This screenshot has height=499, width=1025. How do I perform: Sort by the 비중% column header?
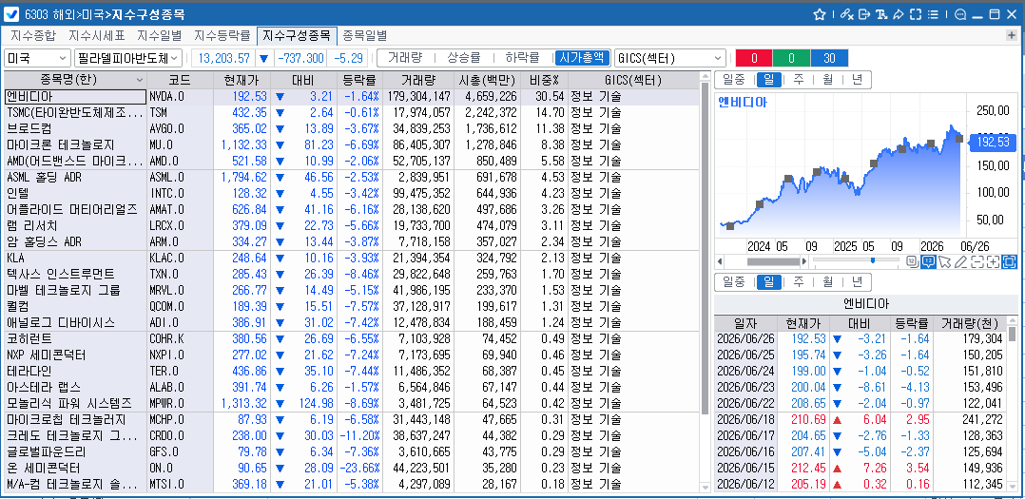[x=544, y=81]
